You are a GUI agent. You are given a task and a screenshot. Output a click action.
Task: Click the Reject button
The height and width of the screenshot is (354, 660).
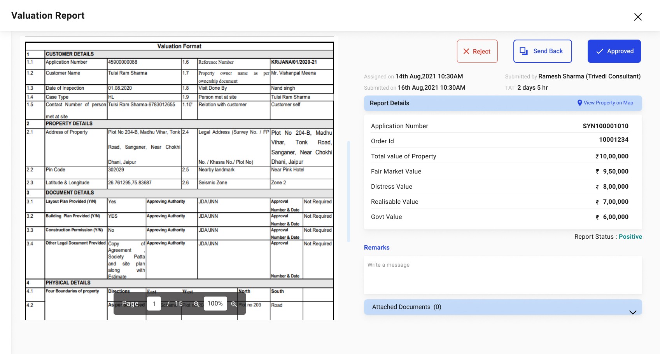click(x=477, y=51)
